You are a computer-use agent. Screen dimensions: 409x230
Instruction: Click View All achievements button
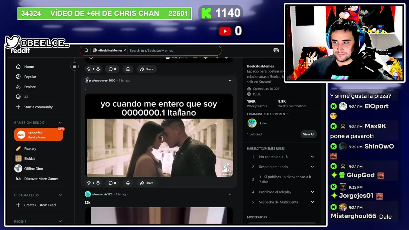pyautogui.click(x=308, y=134)
